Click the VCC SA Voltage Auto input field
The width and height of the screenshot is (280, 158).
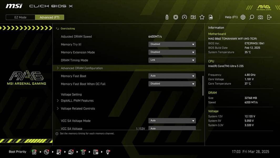pyautogui.click(x=172, y=128)
